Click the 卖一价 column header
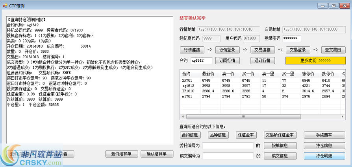The width and height of the screenshot is (352, 167). pyautogui.click(x=230, y=74)
